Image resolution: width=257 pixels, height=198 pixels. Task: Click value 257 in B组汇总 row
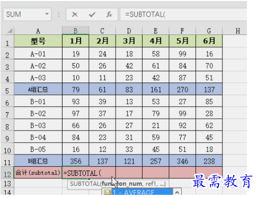click(156, 161)
